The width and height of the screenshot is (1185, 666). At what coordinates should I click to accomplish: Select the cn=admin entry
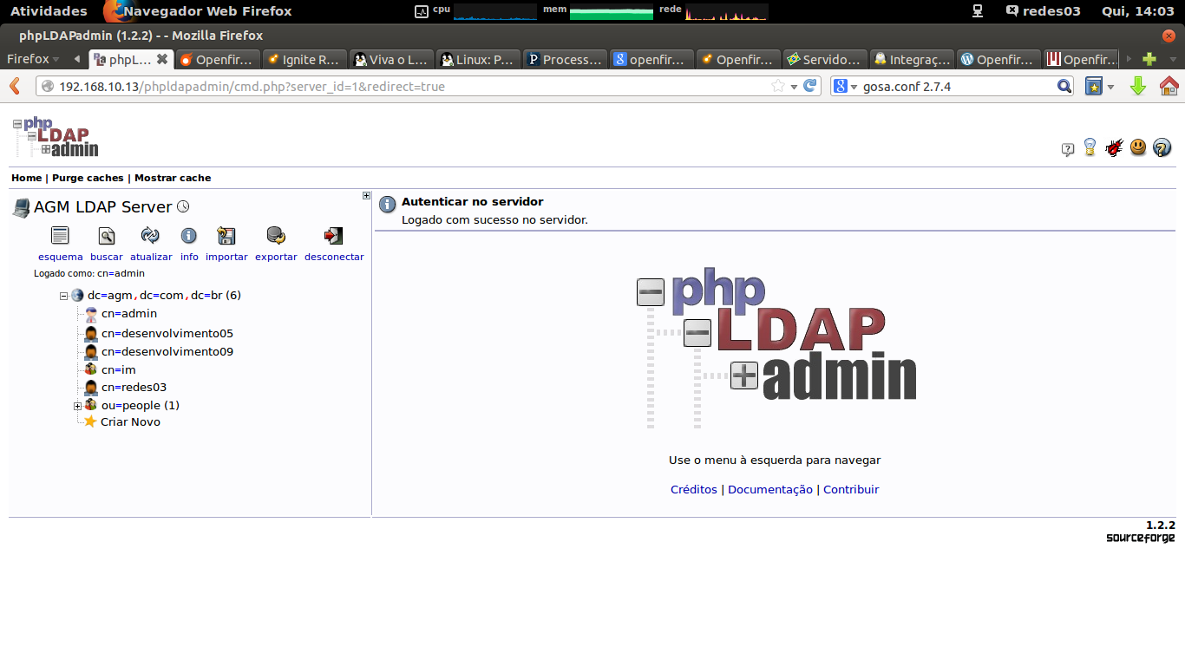pyautogui.click(x=129, y=314)
